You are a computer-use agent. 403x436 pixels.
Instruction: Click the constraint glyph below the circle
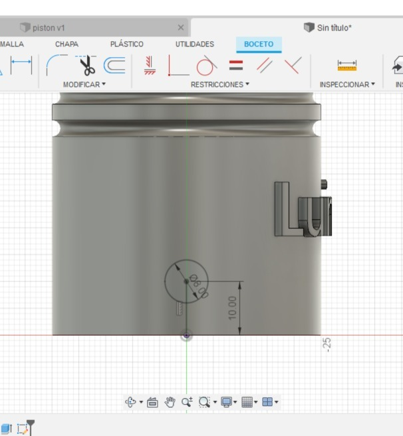180,309
